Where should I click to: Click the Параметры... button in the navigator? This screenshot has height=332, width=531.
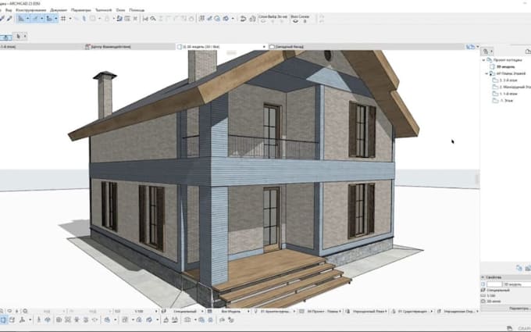pyautogui.click(x=519, y=309)
